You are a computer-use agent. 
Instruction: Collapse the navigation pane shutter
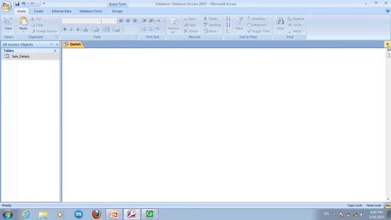click(57, 45)
